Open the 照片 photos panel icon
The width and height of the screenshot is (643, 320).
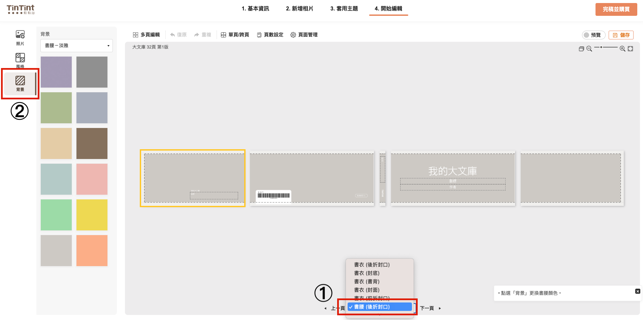(x=20, y=35)
